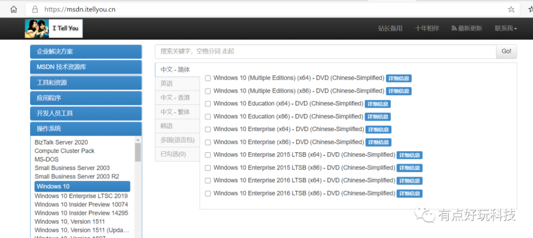Check Windows 10 Education x64 checkbox

pos(208,103)
